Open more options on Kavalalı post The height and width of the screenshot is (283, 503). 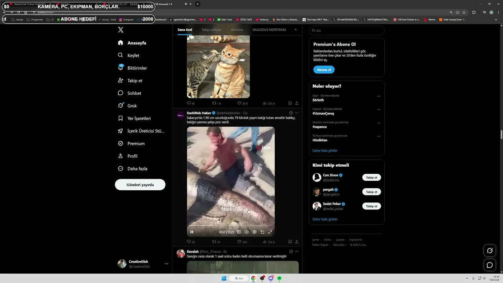(x=297, y=251)
